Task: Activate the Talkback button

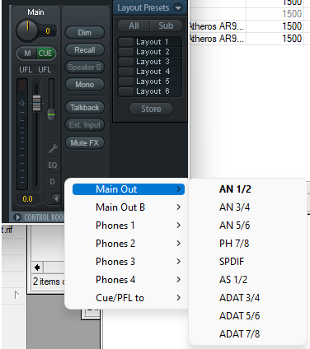Action: 85,108
